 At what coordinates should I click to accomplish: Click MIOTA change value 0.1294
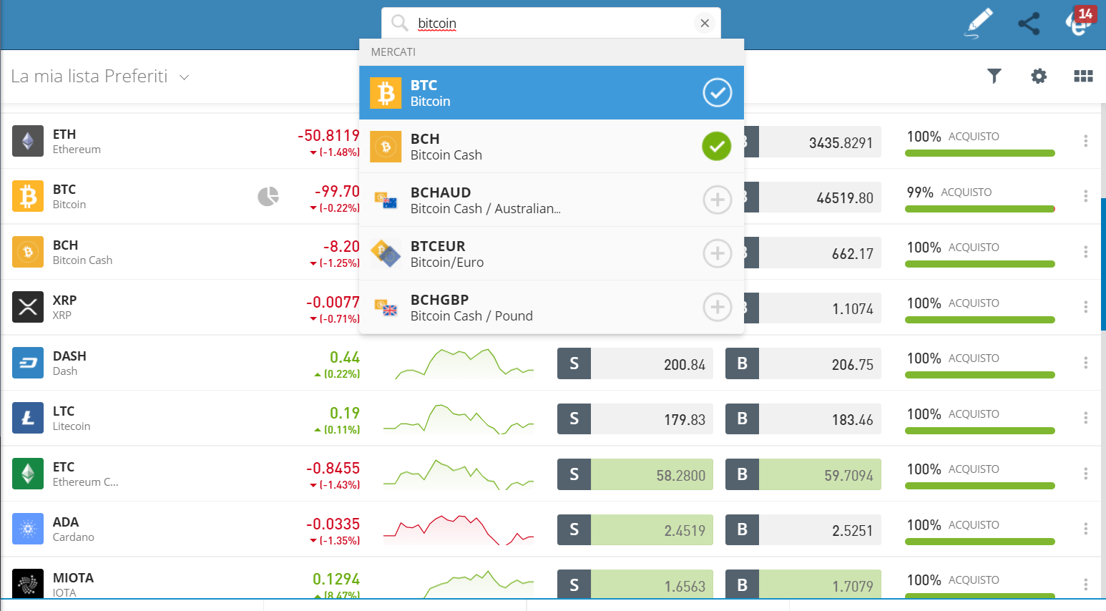(336, 579)
